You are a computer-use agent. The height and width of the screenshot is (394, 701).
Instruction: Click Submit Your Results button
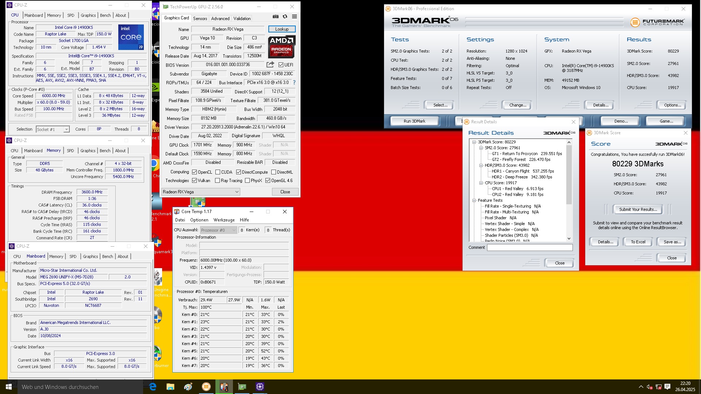tap(637, 209)
